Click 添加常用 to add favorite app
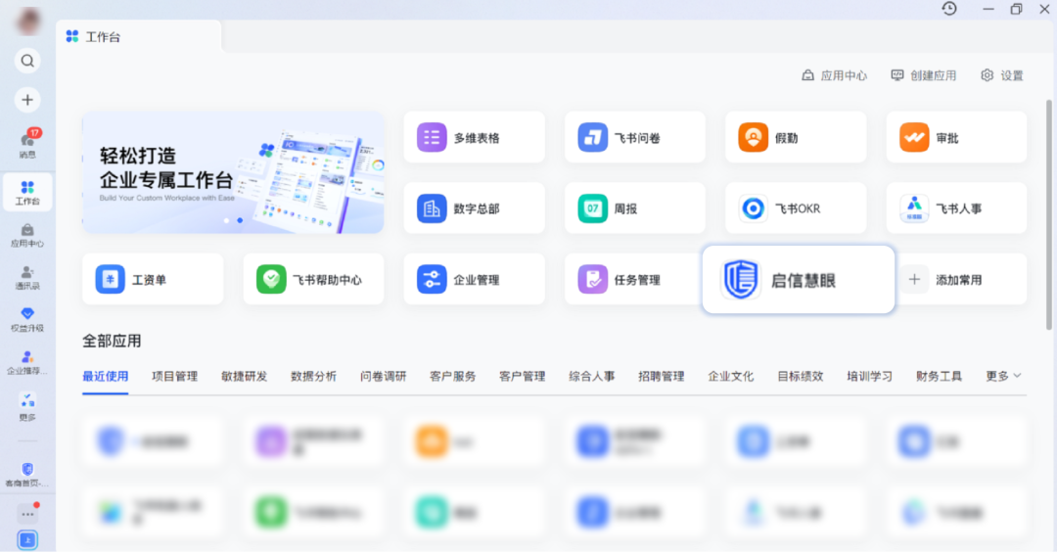Viewport: 1057px width, 552px height. [x=962, y=279]
